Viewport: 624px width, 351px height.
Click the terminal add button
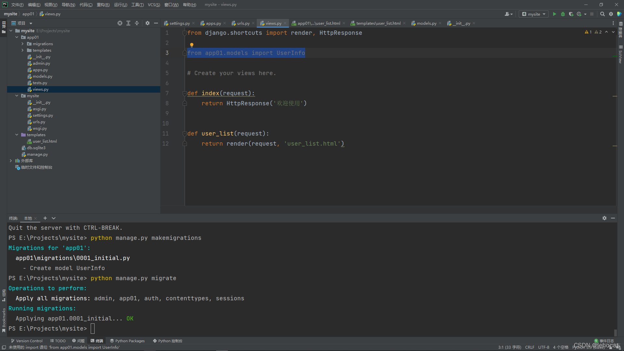click(x=45, y=218)
